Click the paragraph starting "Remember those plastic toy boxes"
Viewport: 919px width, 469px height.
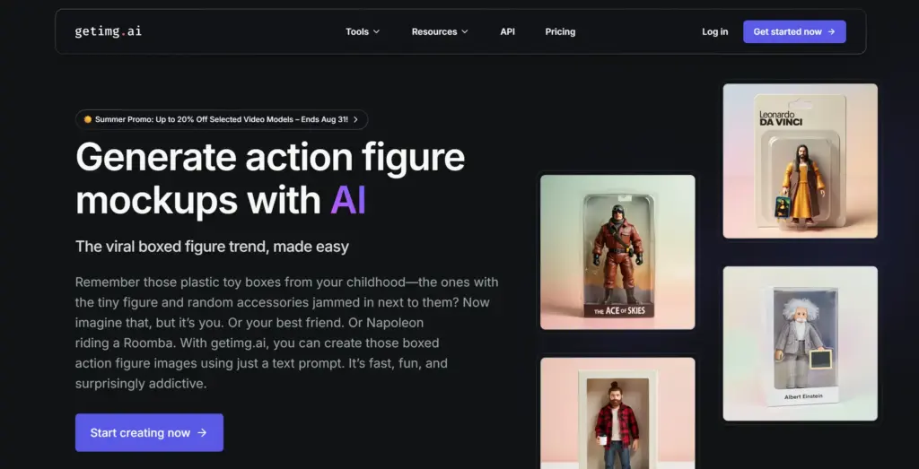coord(286,334)
